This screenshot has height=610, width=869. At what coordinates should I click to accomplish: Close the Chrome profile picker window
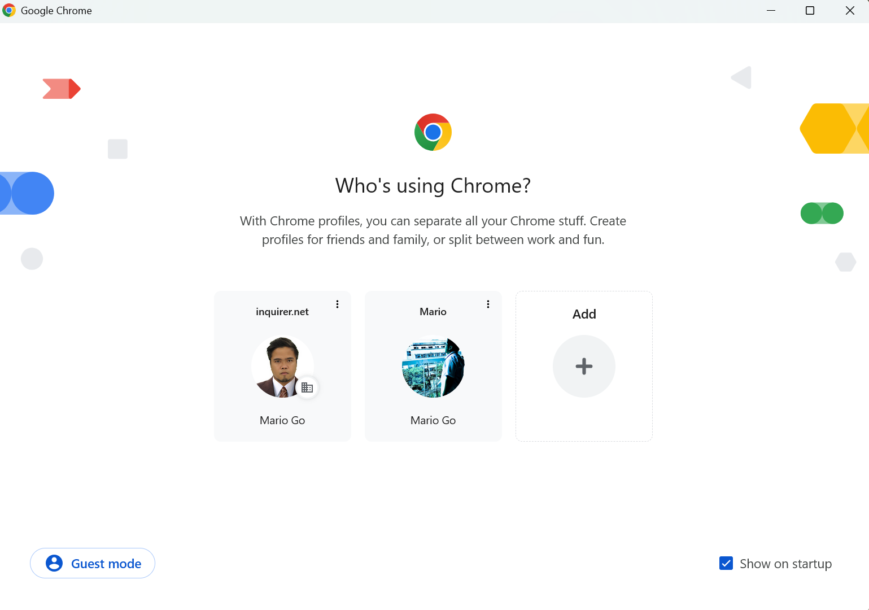coord(849,11)
